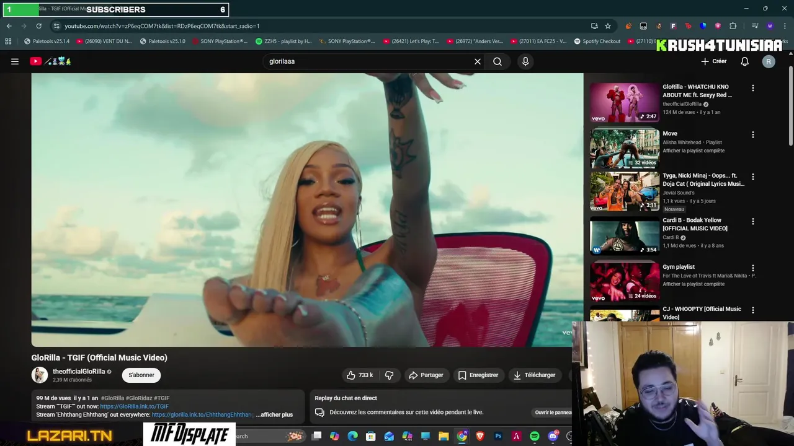Like the video with thumbs up 733 k
Image resolution: width=794 pixels, height=446 pixels.
tap(360, 375)
